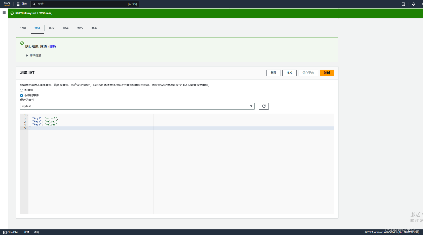Switch to the 监控 tab

click(x=52, y=28)
